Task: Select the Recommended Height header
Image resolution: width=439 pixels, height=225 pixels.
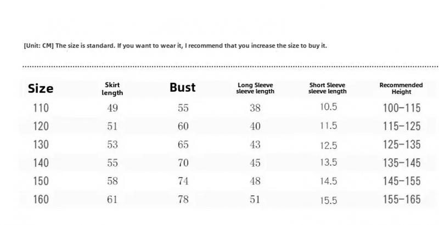Action: [x=401, y=88]
